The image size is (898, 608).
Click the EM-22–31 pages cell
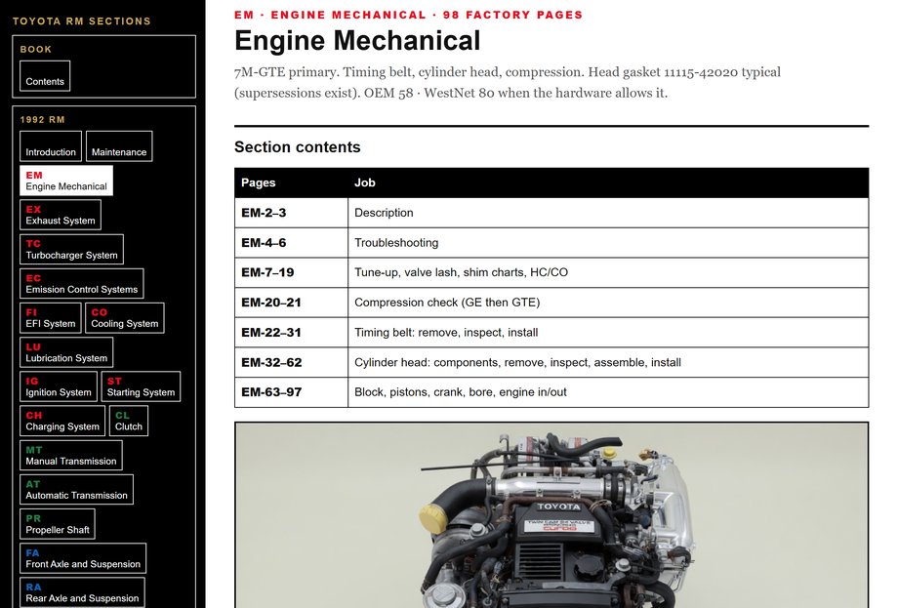point(291,332)
